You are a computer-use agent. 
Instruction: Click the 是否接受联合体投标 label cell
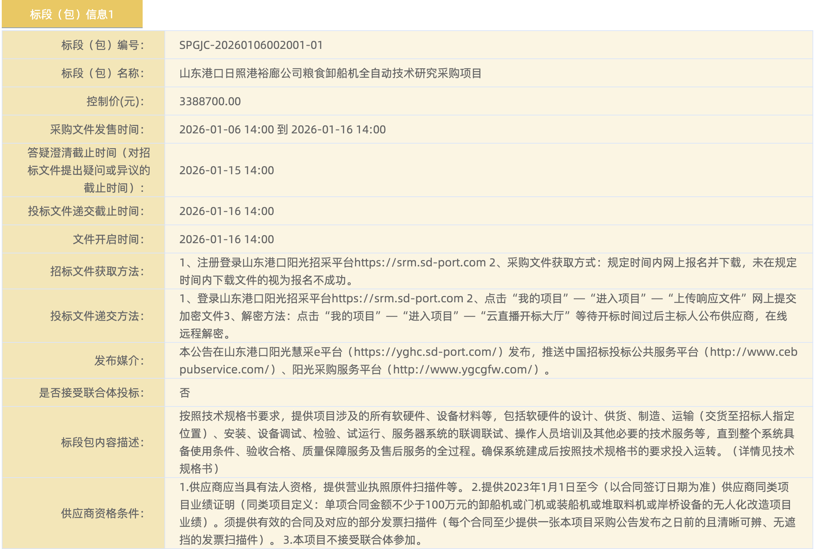point(91,393)
